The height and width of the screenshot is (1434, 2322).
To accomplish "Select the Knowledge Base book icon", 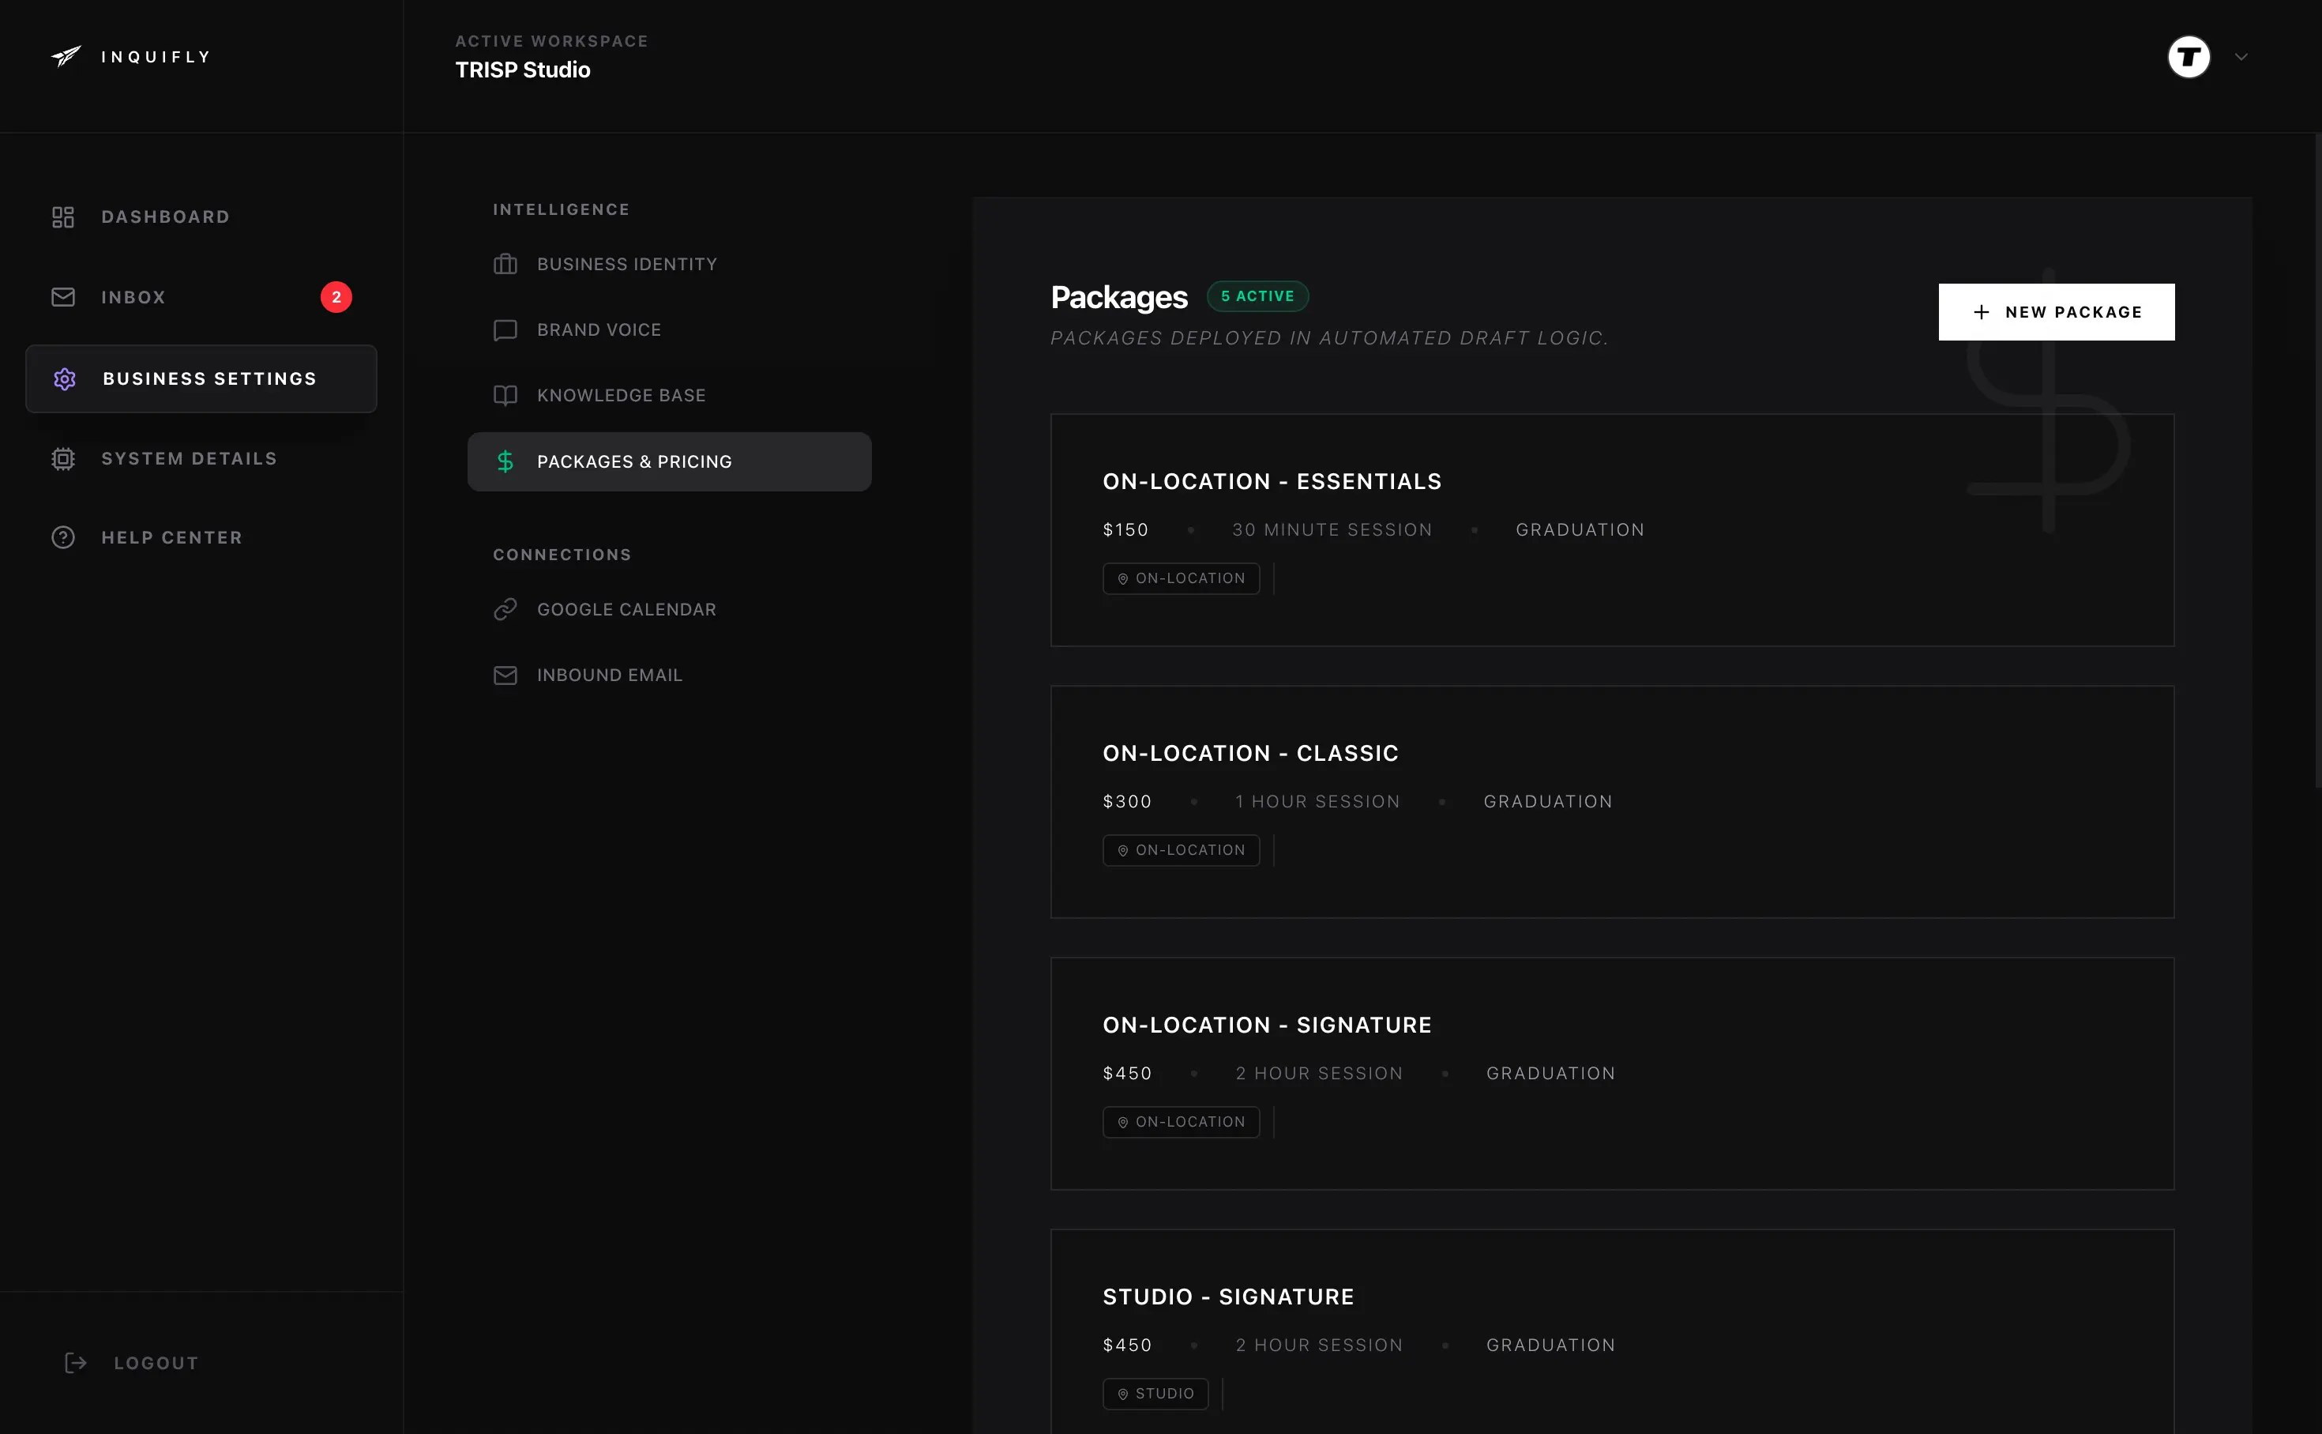I will [506, 396].
